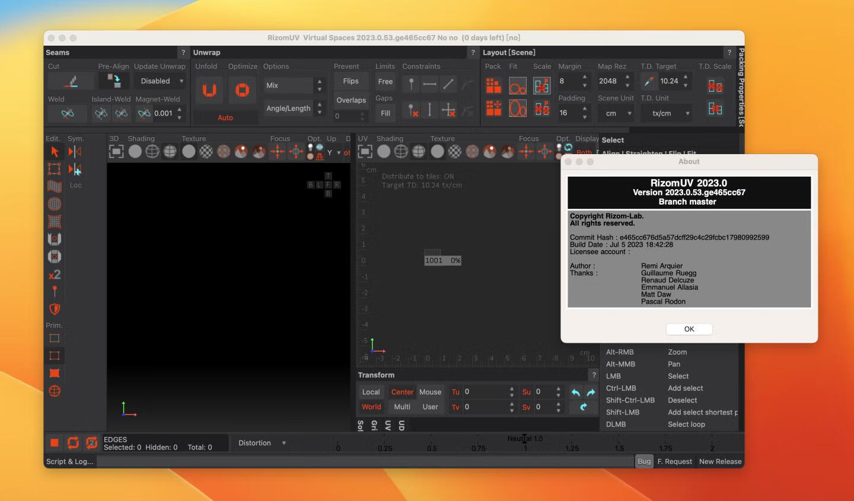Select the arrow selection tool in Edit

tap(55, 152)
